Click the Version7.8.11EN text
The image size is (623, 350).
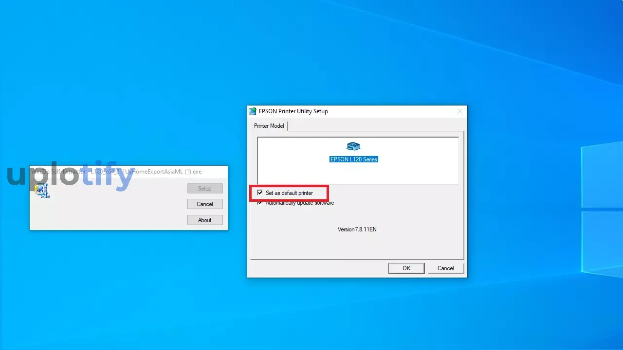point(357,229)
